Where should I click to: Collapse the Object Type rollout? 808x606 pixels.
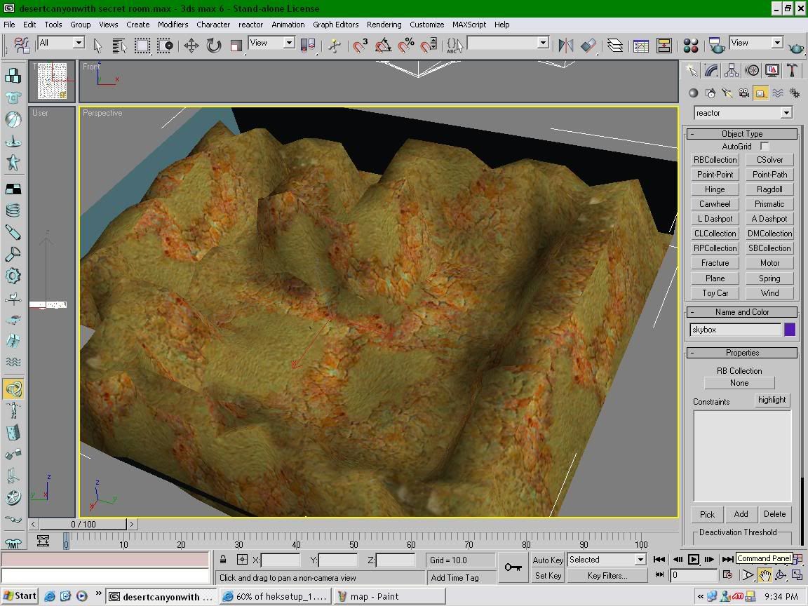point(742,134)
